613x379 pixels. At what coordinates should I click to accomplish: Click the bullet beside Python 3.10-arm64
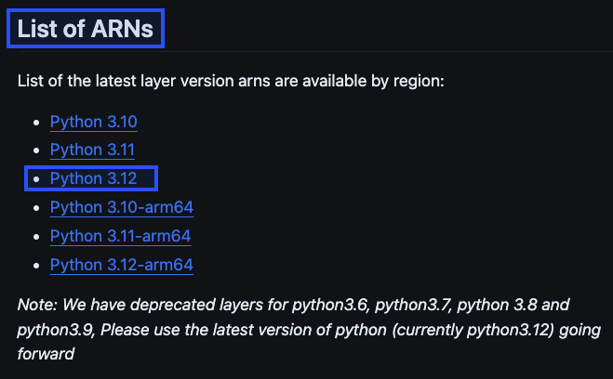pos(36,208)
